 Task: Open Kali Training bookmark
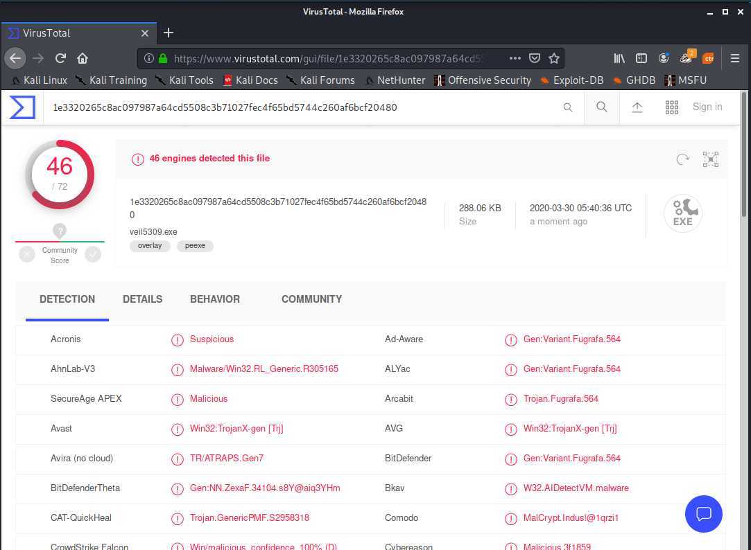pos(111,80)
